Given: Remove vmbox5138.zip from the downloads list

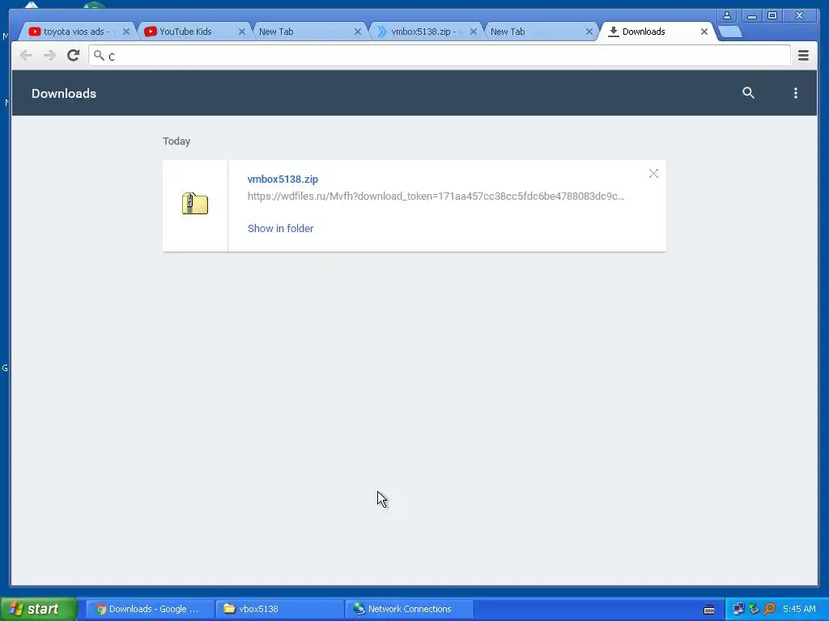Looking at the screenshot, I should [x=653, y=174].
